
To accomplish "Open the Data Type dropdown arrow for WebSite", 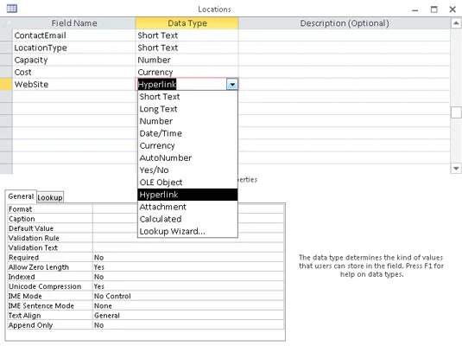I will [x=232, y=85].
